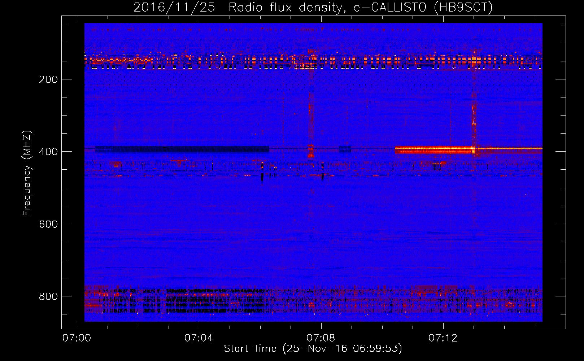Click the 07:12 time tick label

coord(443,338)
